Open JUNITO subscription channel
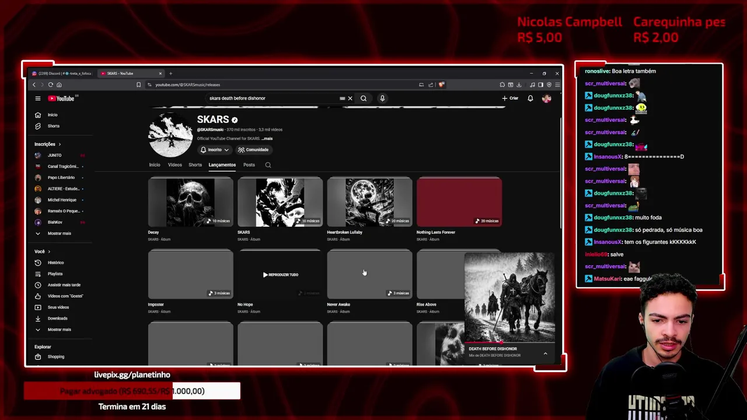This screenshot has height=420, width=747. coord(55,155)
